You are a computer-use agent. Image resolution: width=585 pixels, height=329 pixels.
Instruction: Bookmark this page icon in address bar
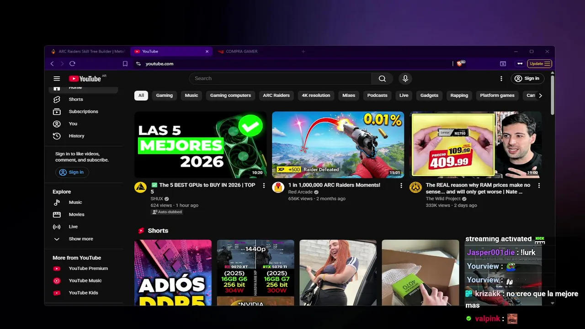click(x=125, y=64)
